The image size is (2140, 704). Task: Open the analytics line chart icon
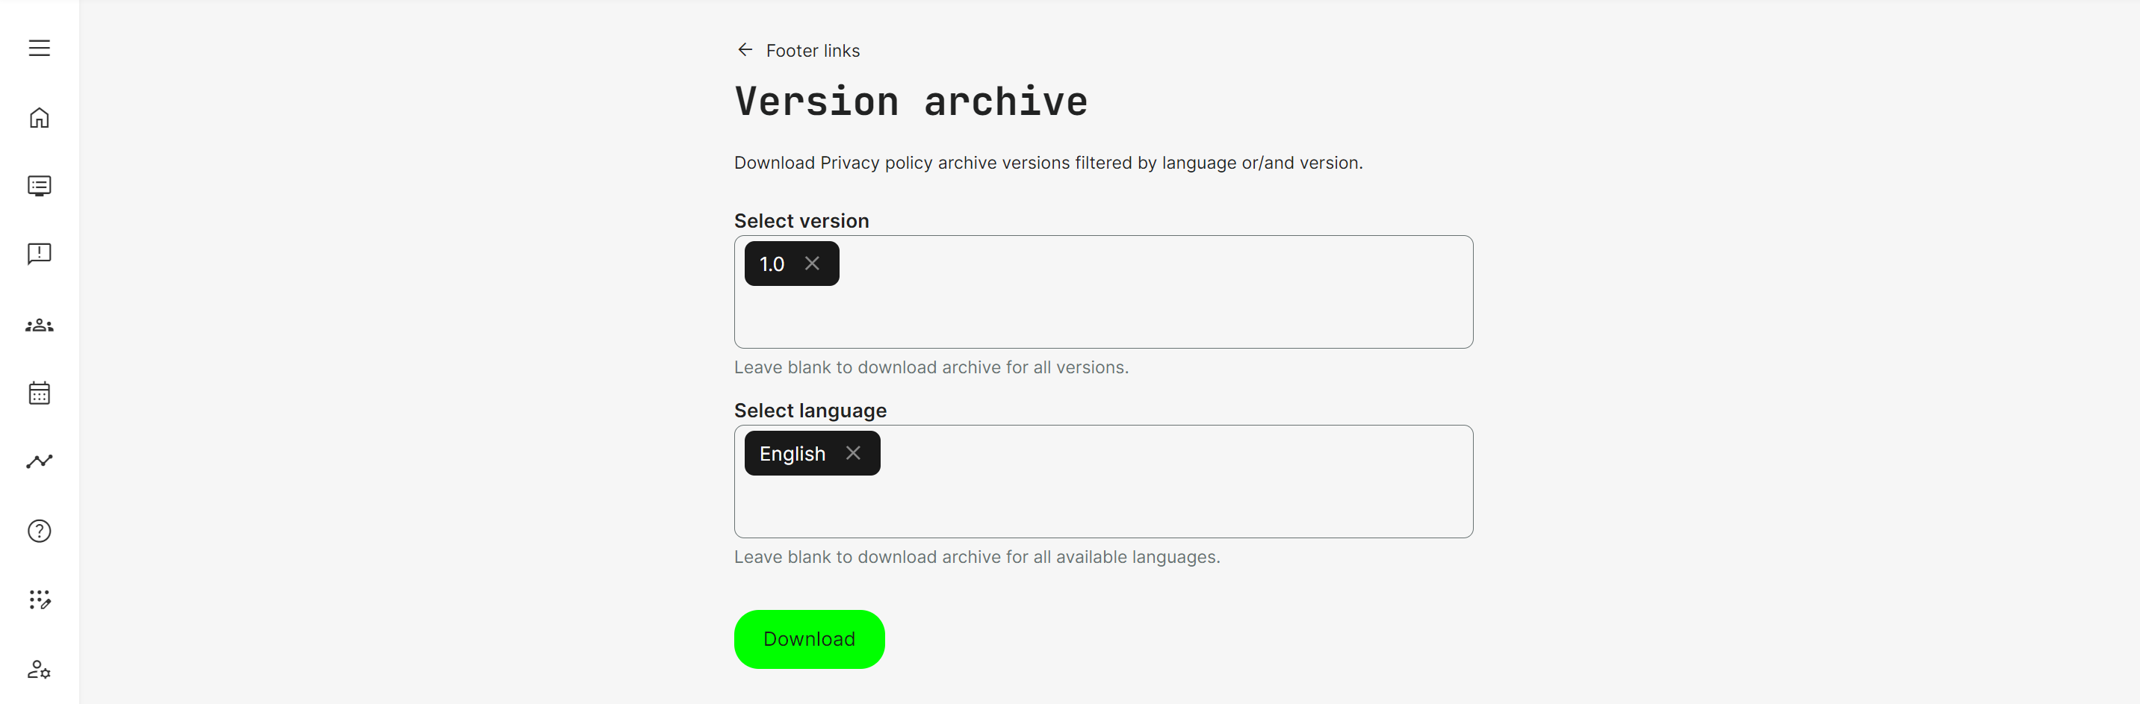[x=39, y=461]
